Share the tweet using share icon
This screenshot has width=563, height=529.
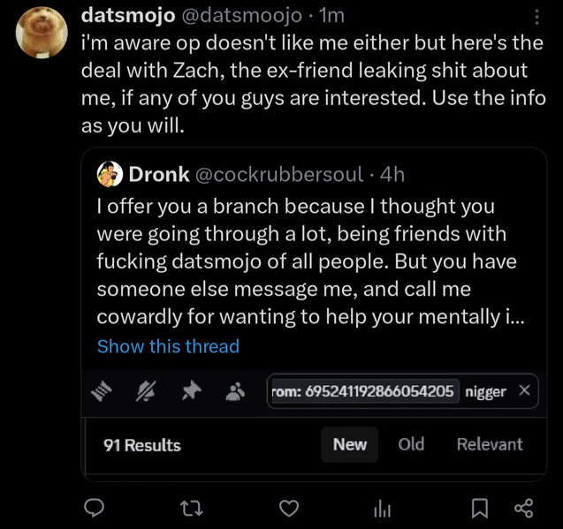[x=523, y=508]
